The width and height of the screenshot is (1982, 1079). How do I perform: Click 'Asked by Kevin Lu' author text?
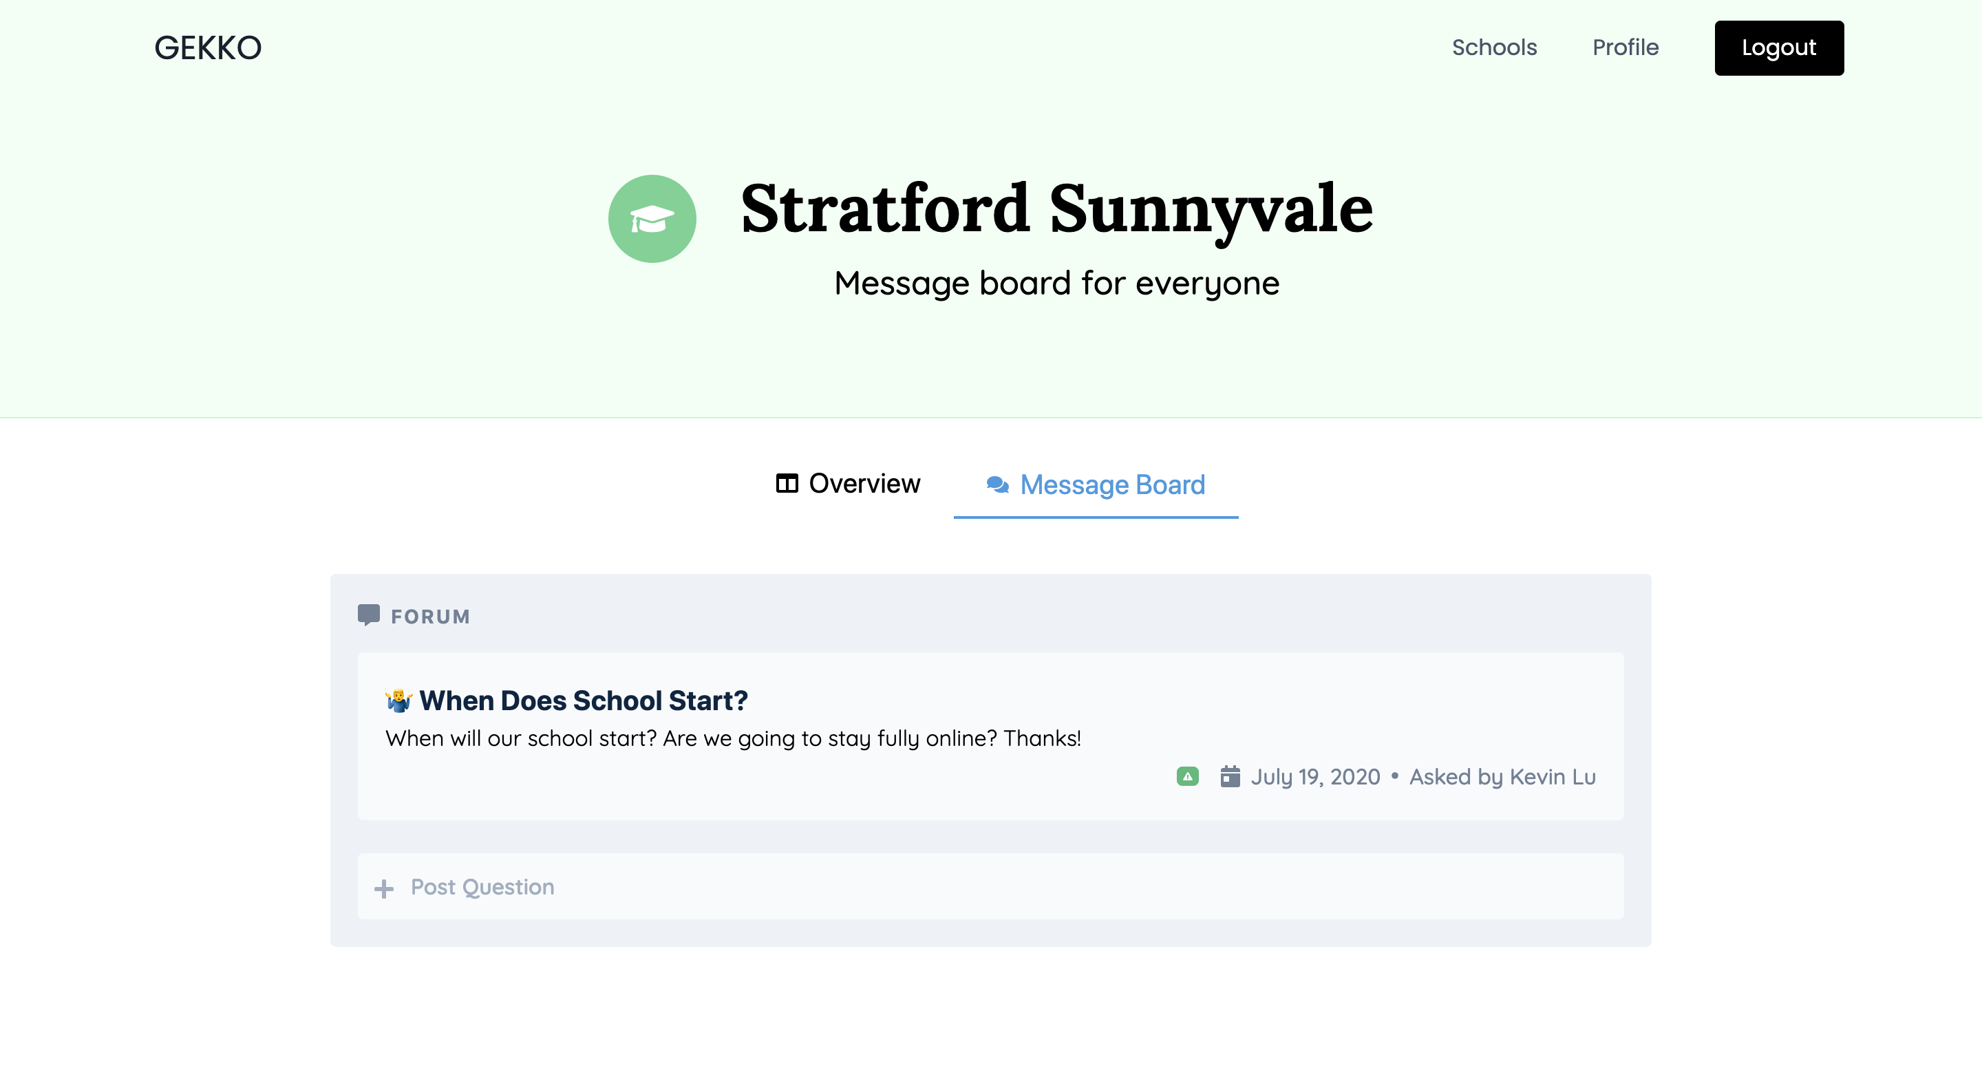point(1502,776)
